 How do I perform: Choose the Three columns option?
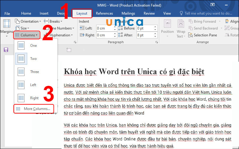[x=36, y=72]
